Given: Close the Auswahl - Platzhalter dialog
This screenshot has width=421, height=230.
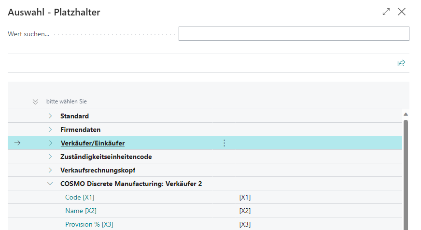Looking at the screenshot, I should coord(402,12).
